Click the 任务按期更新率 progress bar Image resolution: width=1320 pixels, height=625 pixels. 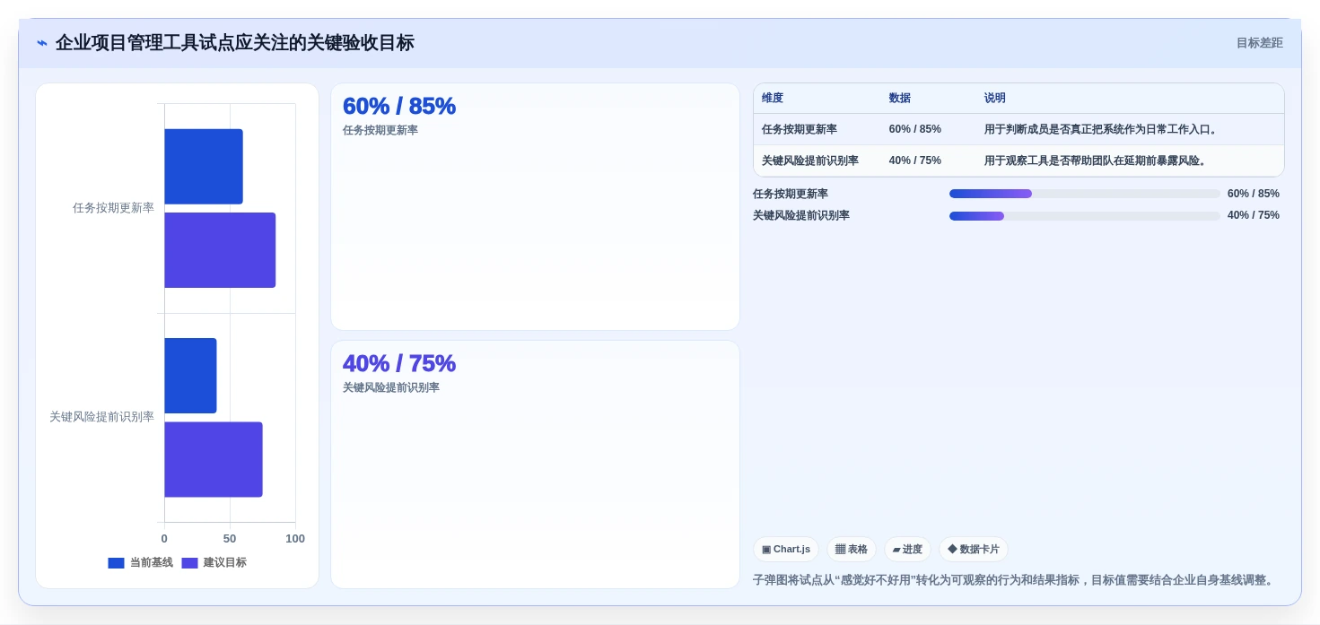click(1085, 194)
